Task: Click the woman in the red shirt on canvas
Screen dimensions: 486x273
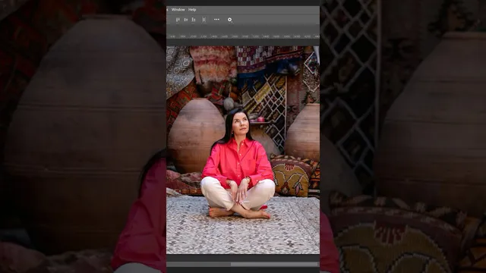Action: tap(238, 164)
